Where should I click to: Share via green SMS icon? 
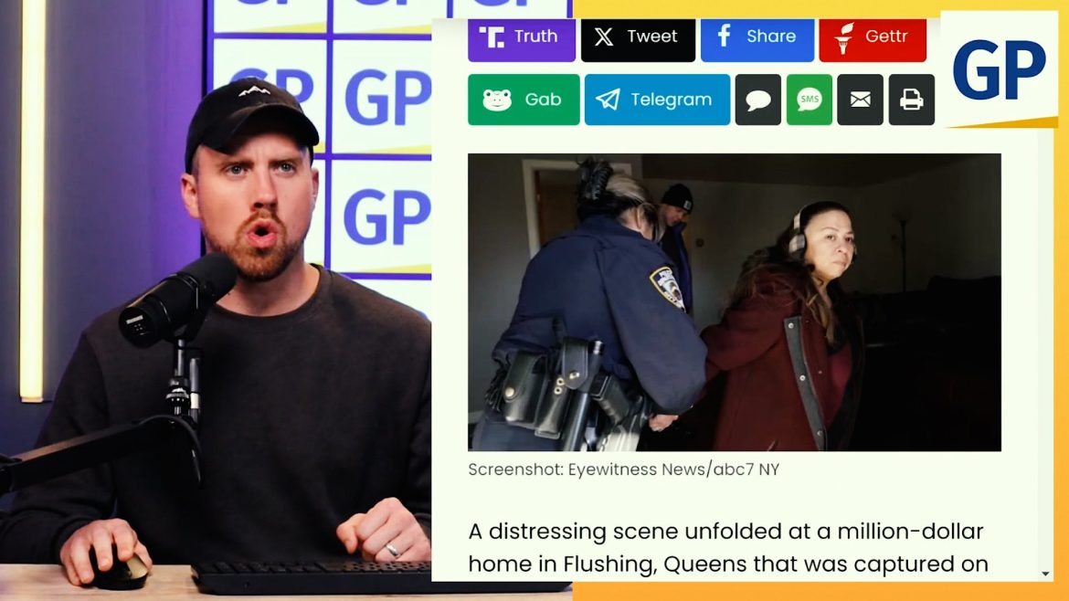[810, 100]
